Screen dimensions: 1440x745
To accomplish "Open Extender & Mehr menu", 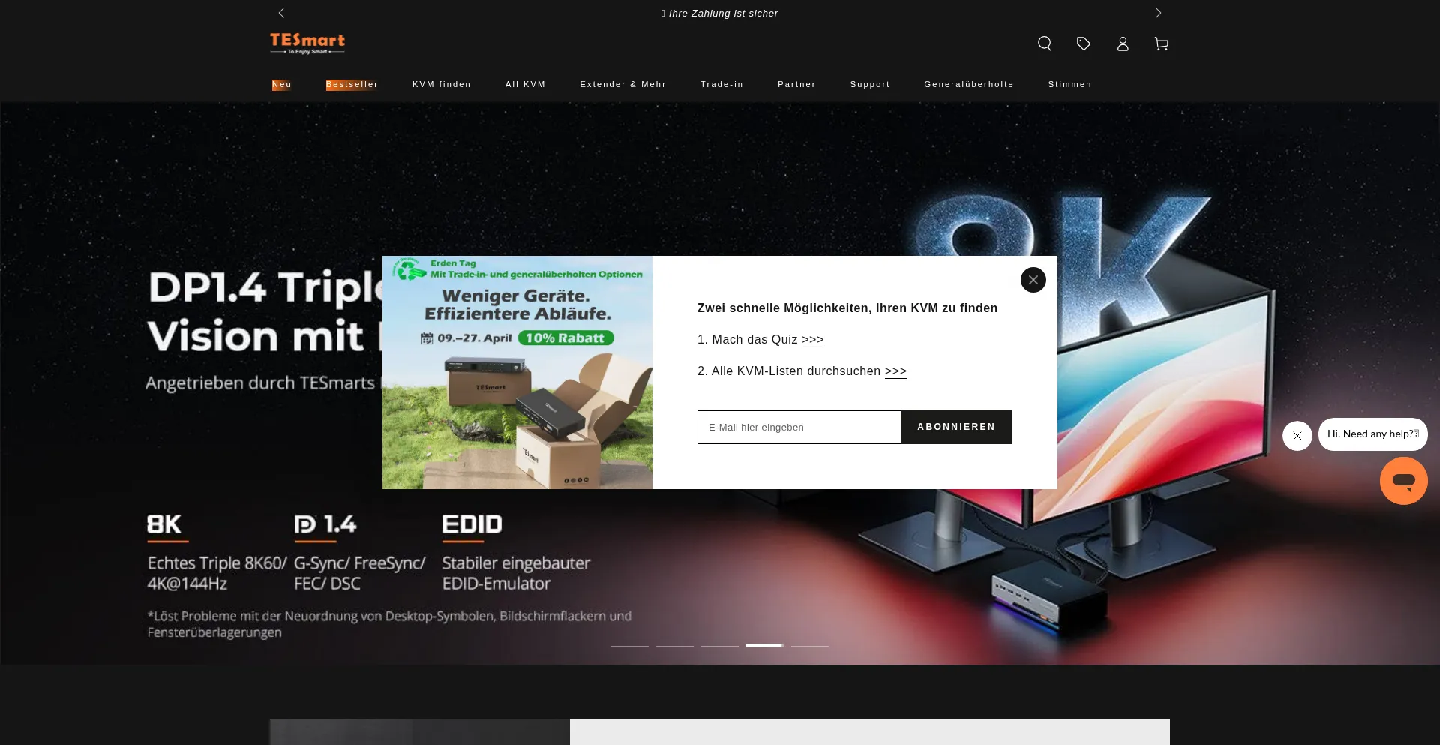I will click(x=623, y=84).
